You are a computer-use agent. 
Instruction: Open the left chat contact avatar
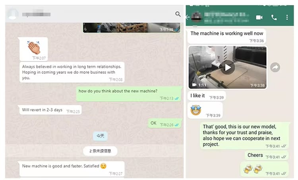point(13,14)
